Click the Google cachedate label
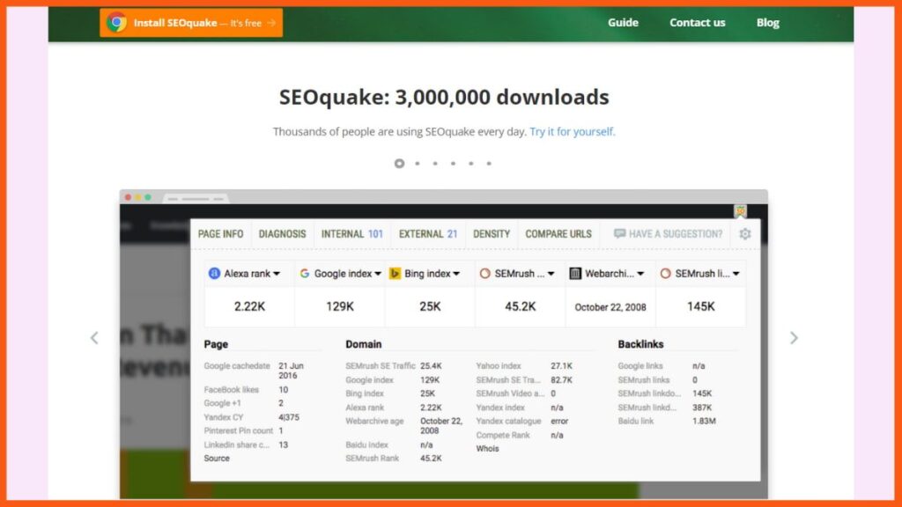This screenshot has width=902, height=507. [236, 366]
